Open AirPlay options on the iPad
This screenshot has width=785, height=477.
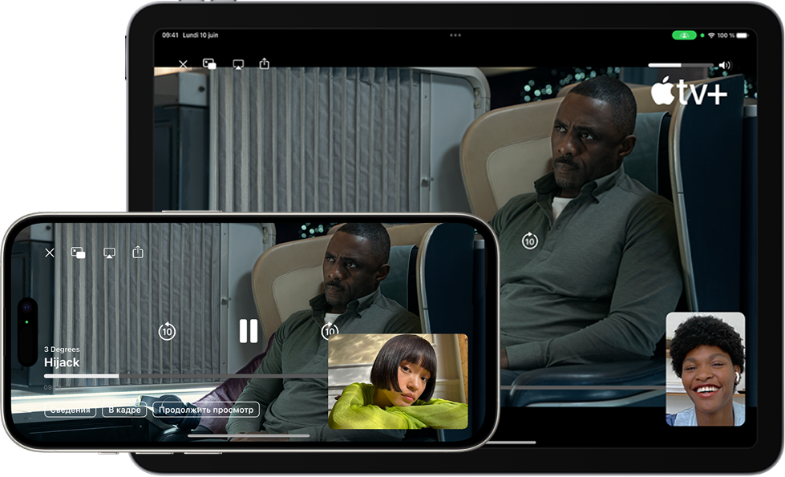(238, 65)
